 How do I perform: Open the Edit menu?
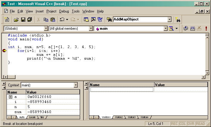pos(20,11)
